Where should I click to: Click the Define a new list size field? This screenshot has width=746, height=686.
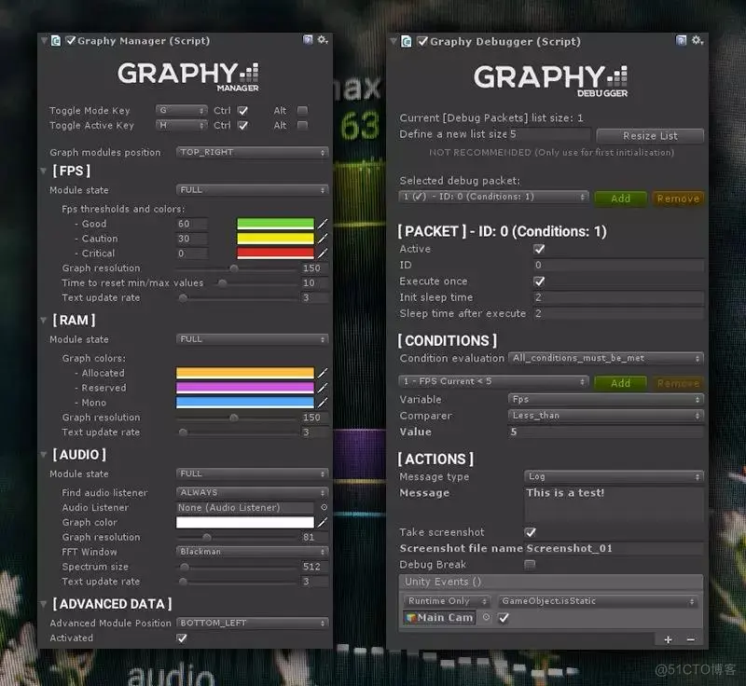(549, 134)
